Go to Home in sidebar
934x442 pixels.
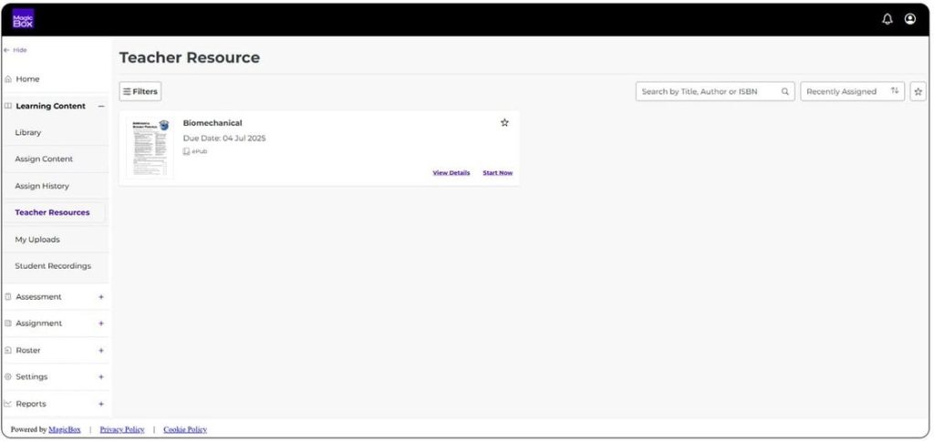27,79
